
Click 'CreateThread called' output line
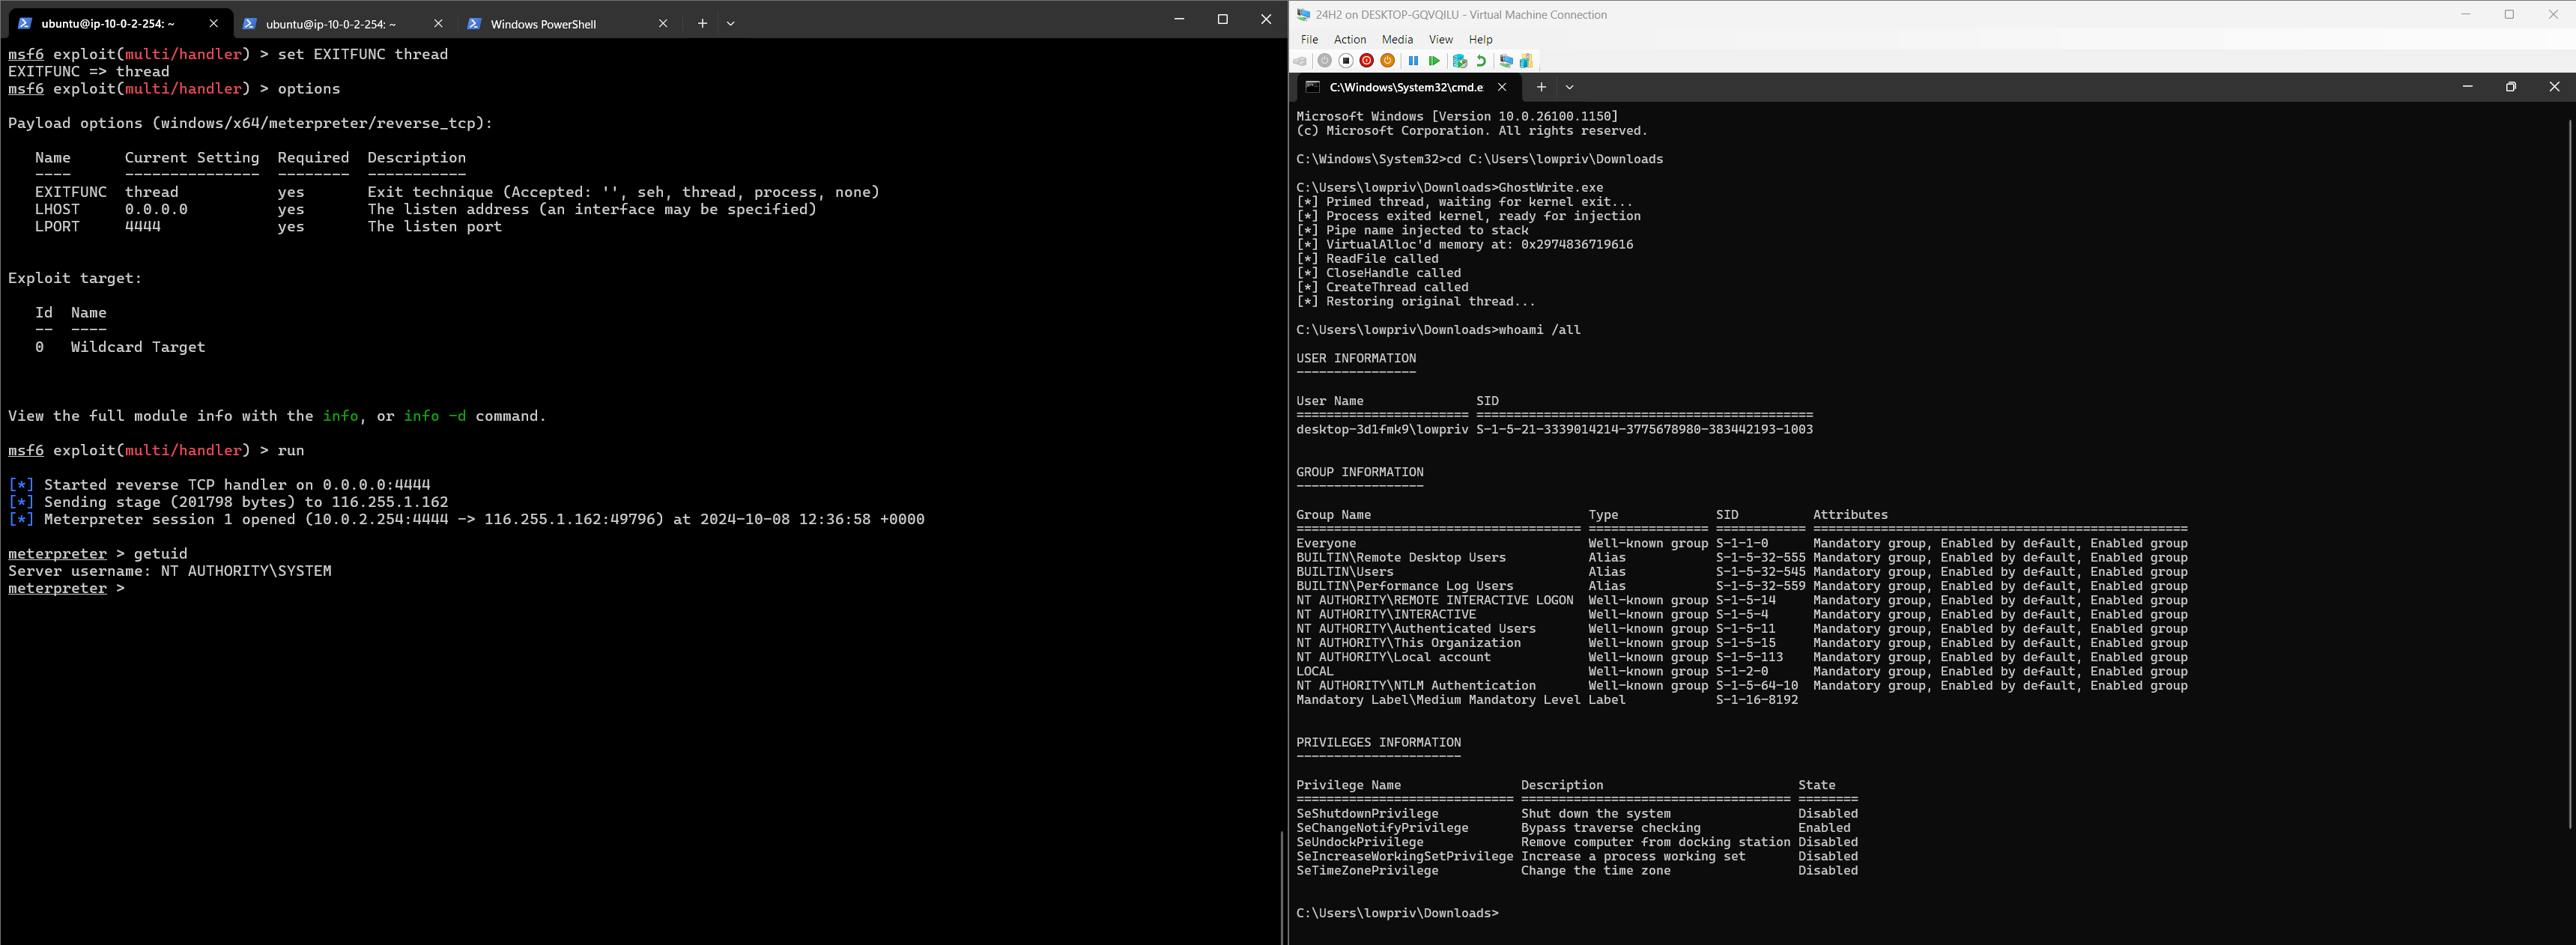click(1382, 287)
